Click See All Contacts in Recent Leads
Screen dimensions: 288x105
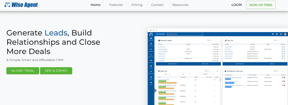pyautogui.click(x=172, y=64)
